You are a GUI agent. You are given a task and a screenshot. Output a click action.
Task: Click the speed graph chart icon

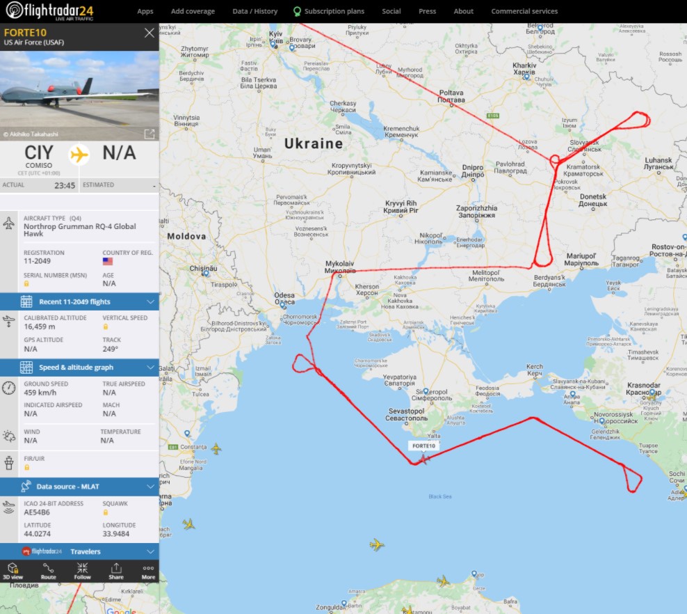click(26, 368)
